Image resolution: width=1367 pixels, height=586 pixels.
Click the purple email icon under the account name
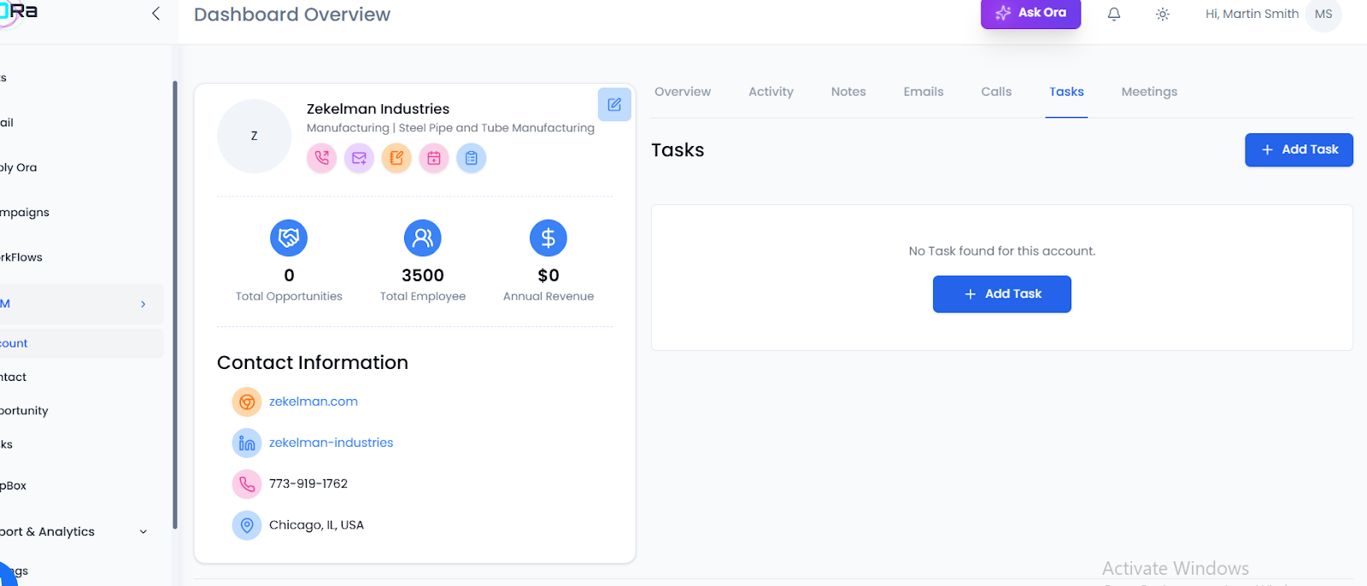(x=359, y=158)
